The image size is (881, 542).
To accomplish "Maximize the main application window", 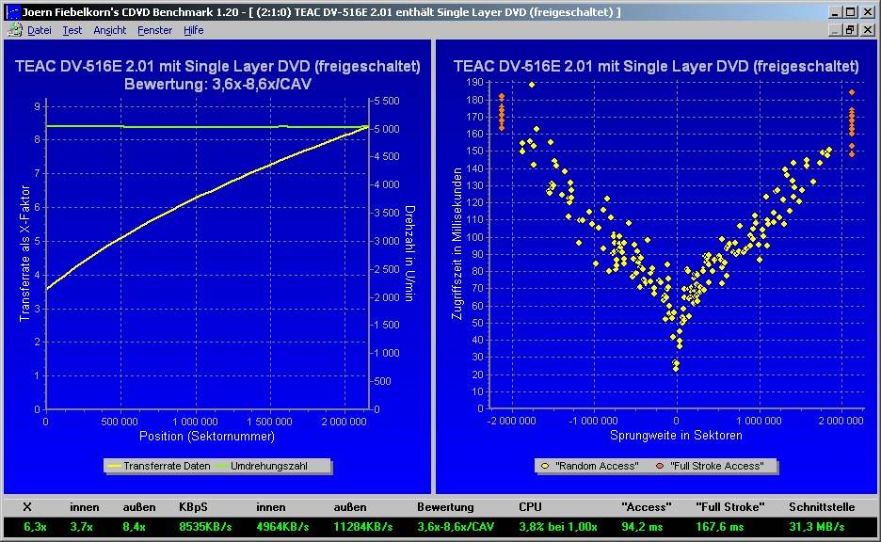I will (851, 12).
